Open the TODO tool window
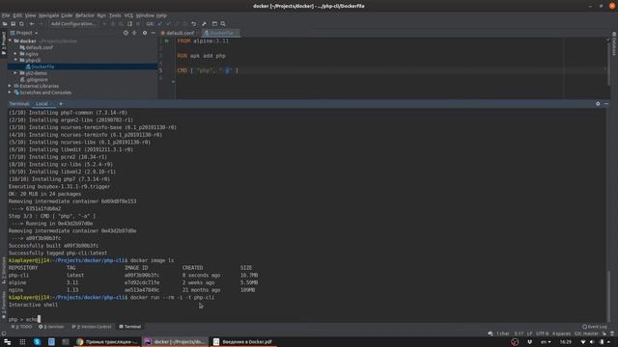618x347 pixels. click(x=21, y=327)
